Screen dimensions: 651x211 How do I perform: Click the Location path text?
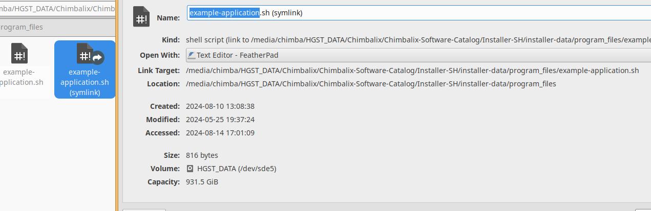pos(371,84)
